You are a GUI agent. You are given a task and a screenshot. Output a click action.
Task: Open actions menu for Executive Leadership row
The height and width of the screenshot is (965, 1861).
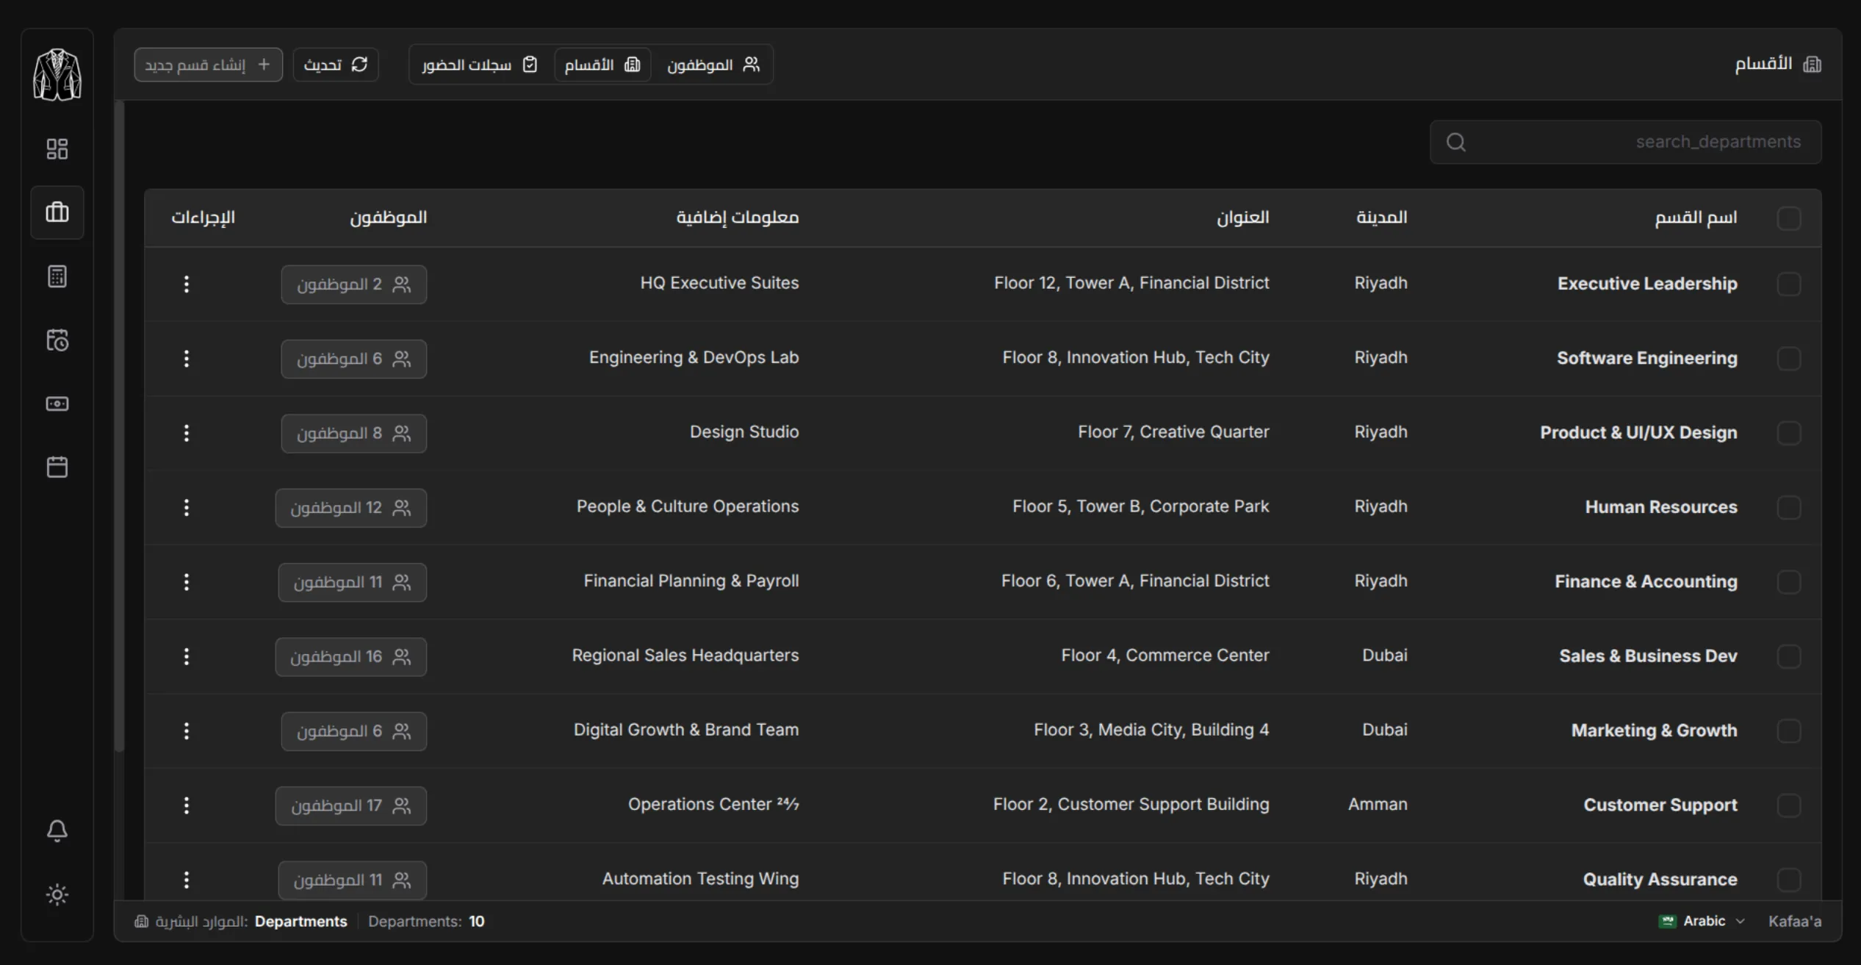coord(186,284)
